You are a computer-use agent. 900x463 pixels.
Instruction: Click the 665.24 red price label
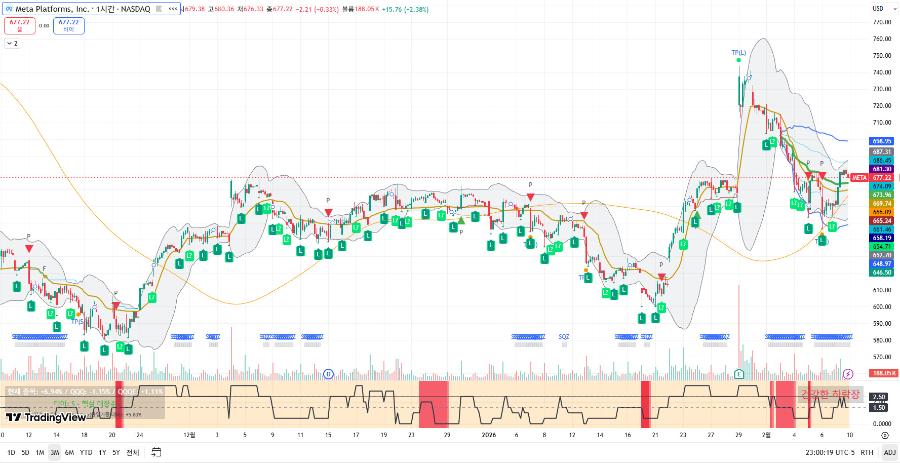point(882,221)
